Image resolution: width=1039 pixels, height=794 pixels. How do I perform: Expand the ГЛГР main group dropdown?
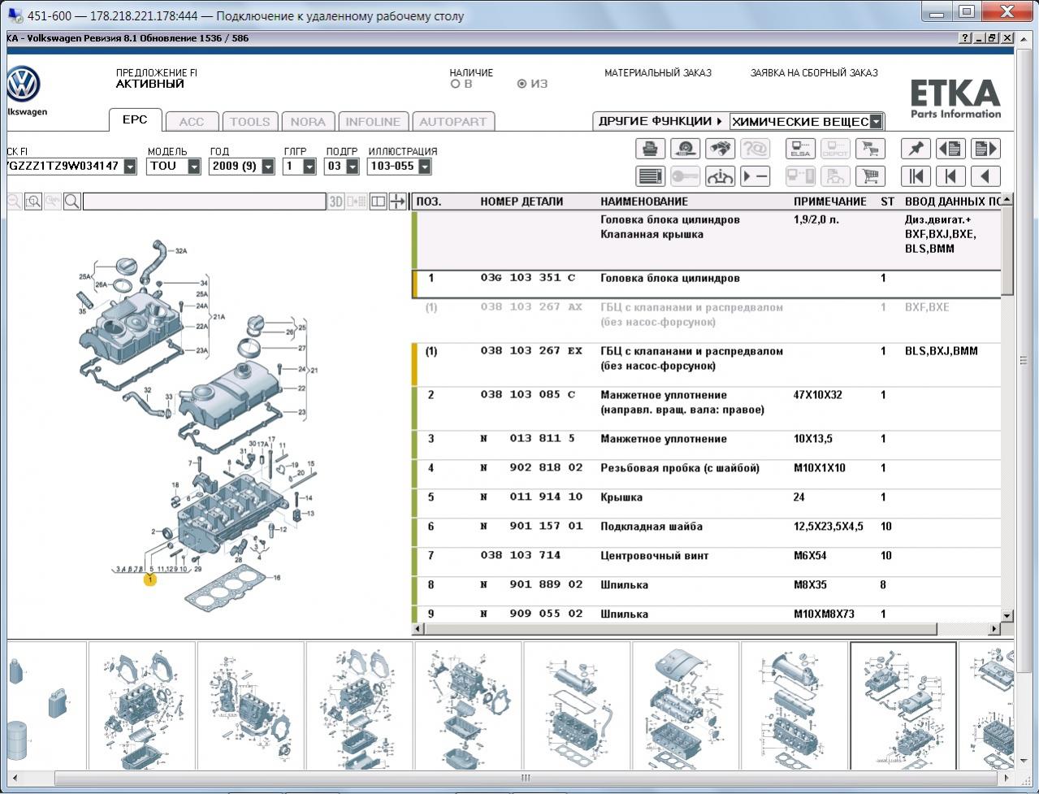tap(309, 167)
